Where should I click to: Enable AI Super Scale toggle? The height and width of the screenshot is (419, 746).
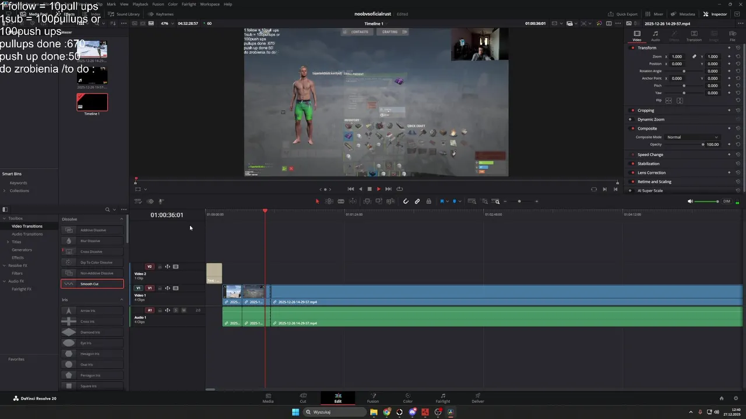coord(631,190)
